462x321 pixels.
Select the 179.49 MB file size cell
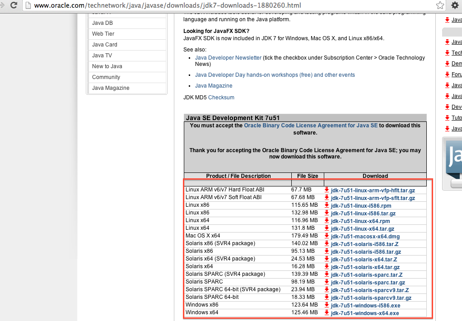(x=304, y=236)
